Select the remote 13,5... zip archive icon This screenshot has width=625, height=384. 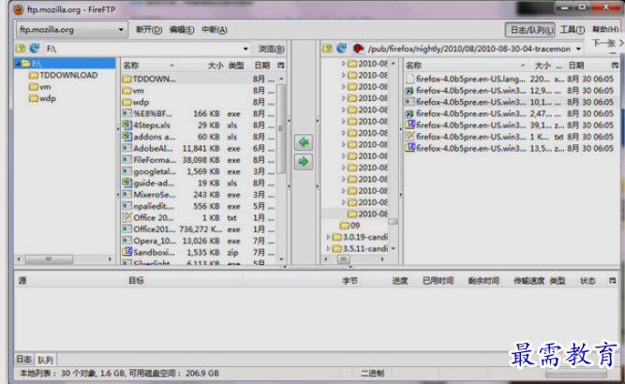(x=409, y=148)
